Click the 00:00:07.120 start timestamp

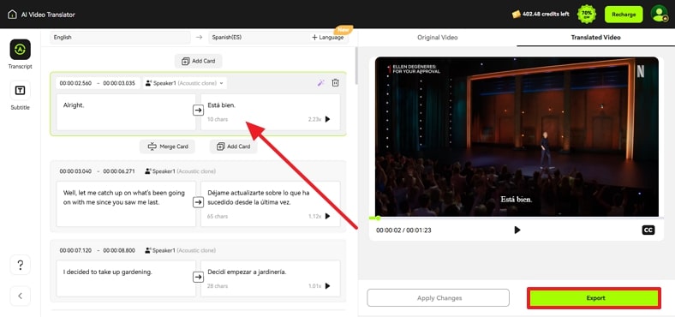[x=75, y=250]
